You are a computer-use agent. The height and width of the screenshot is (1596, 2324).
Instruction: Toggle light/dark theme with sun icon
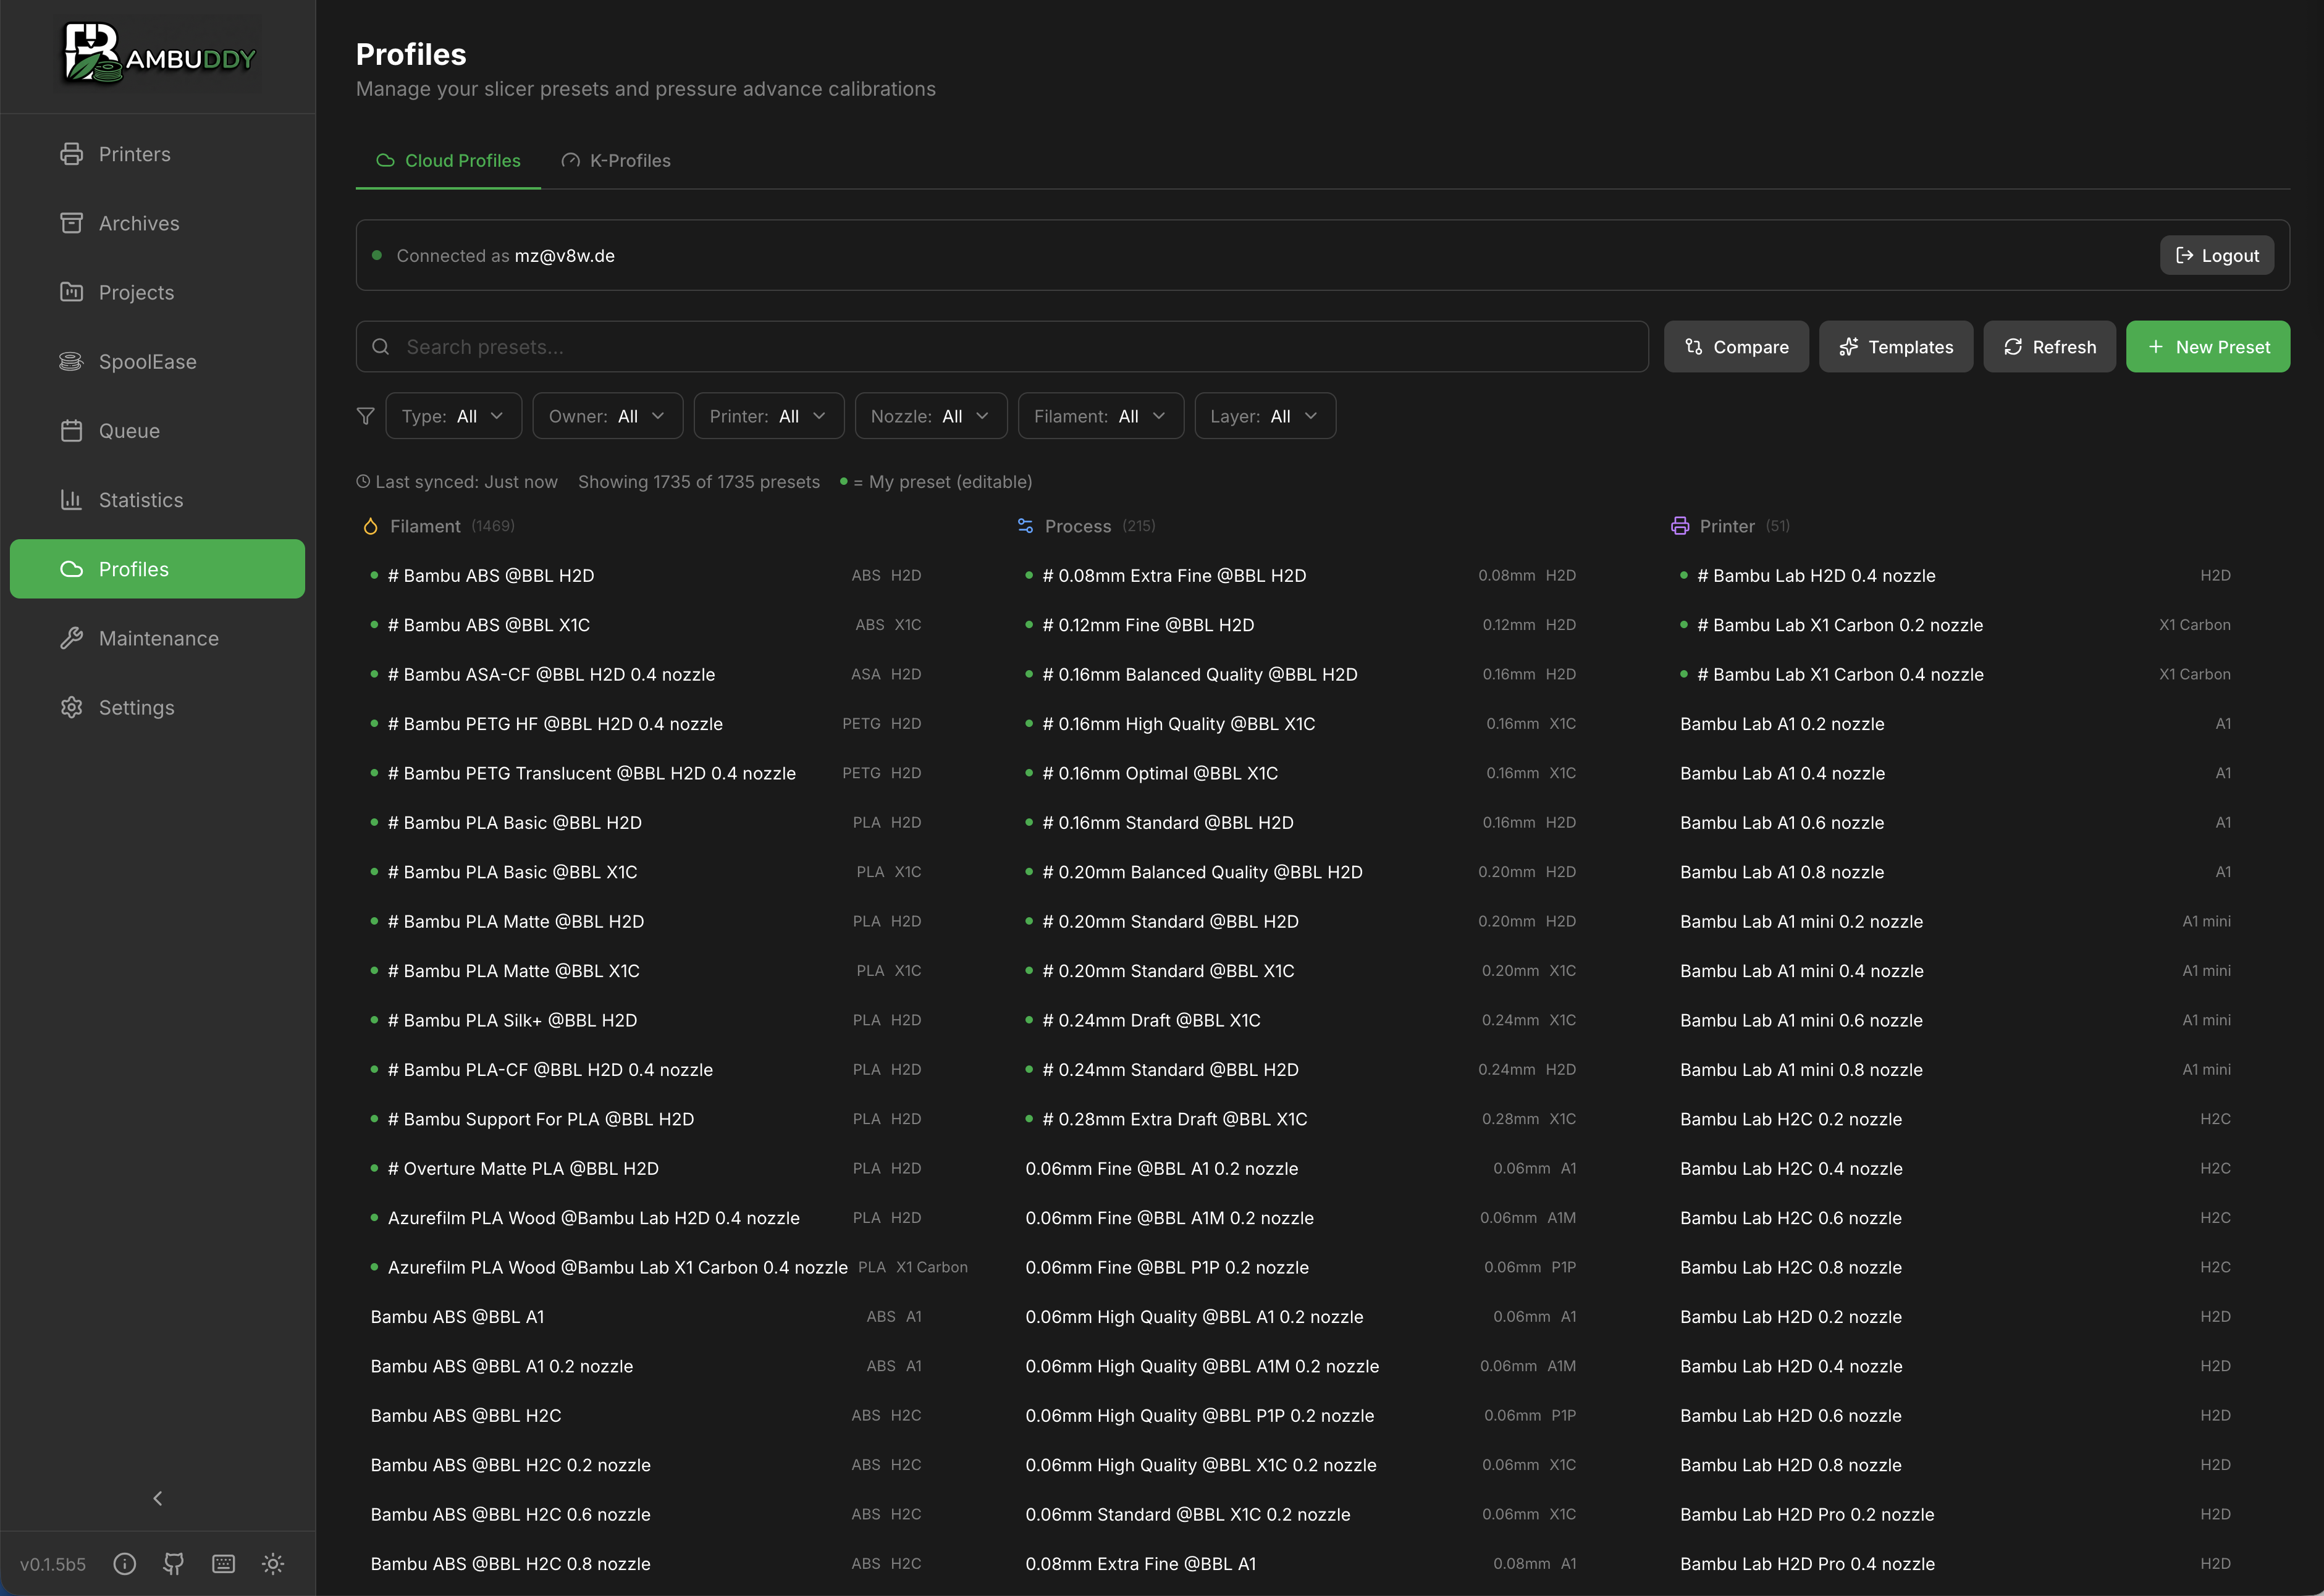pos(273,1563)
